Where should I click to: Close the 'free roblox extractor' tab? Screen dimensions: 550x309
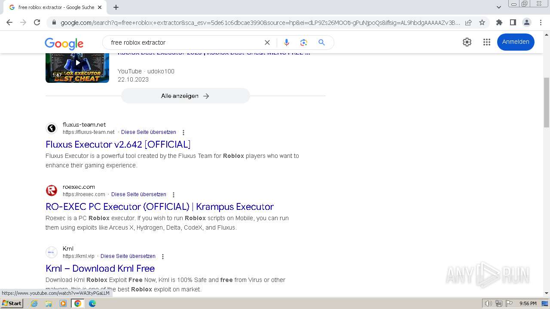click(x=100, y=7)
